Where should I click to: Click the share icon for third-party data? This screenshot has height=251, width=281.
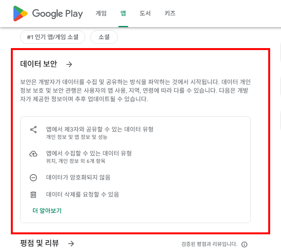(33, 130)
